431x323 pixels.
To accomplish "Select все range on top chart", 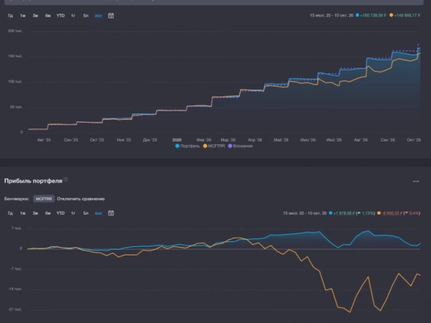I will click(x=98, y=16).
